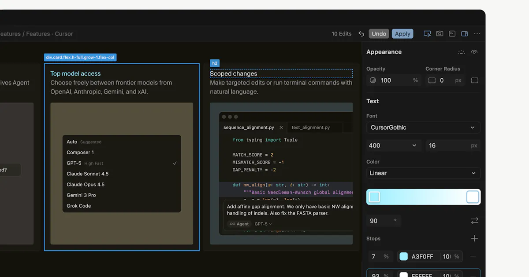The height and width of the screenshot is (277, 529).
Task: Click the gradient angle 90 field
Action: [384, 221]
